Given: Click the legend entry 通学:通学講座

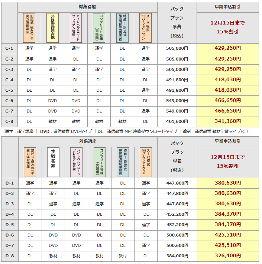Looking at the screenshot, I should pyautogui.click(x=19, y=131).
